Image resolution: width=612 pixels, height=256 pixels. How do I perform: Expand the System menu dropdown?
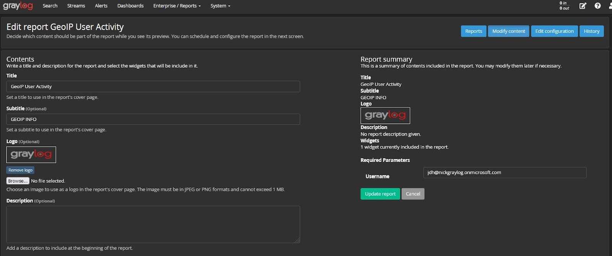(220, 6)
